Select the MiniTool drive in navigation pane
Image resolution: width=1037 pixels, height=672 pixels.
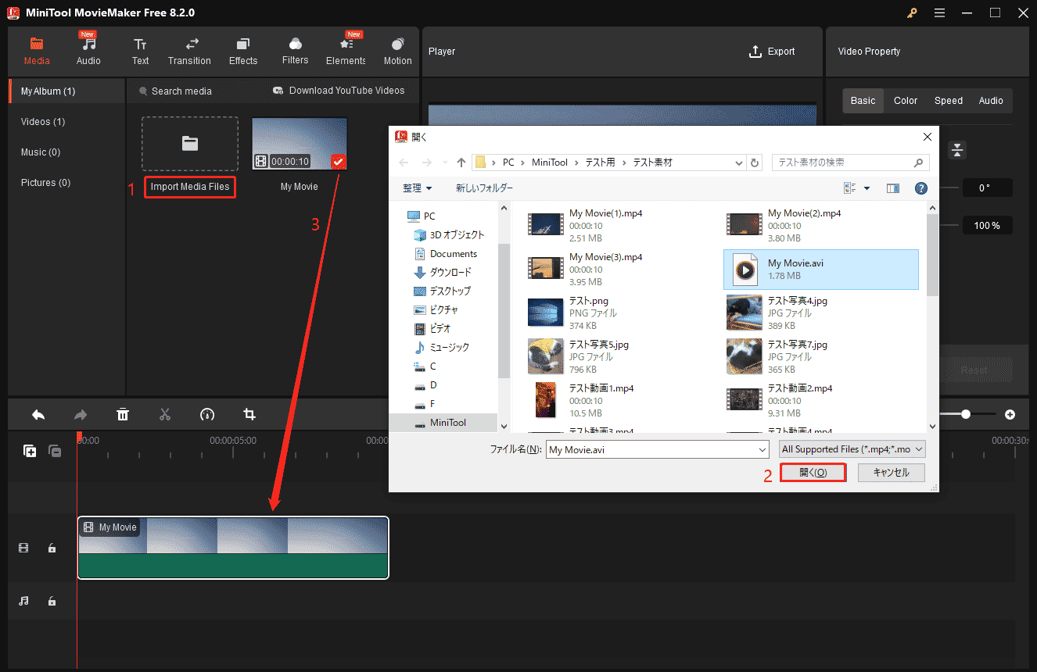pos(443,423)
